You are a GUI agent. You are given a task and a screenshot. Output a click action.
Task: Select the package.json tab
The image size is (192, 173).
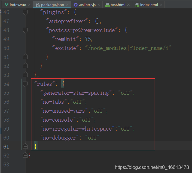pos(52,5)
